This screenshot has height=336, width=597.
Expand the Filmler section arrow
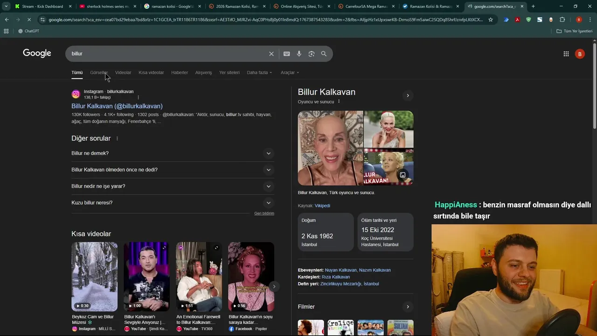[x=408, y=307]
